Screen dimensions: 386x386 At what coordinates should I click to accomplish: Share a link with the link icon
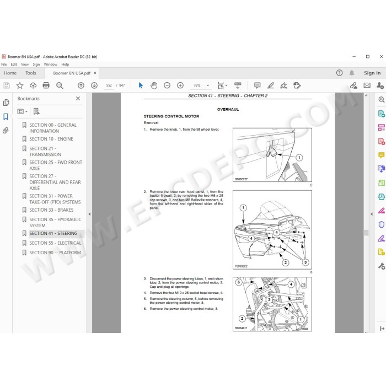pyautogui.click(x=354, y=85)
